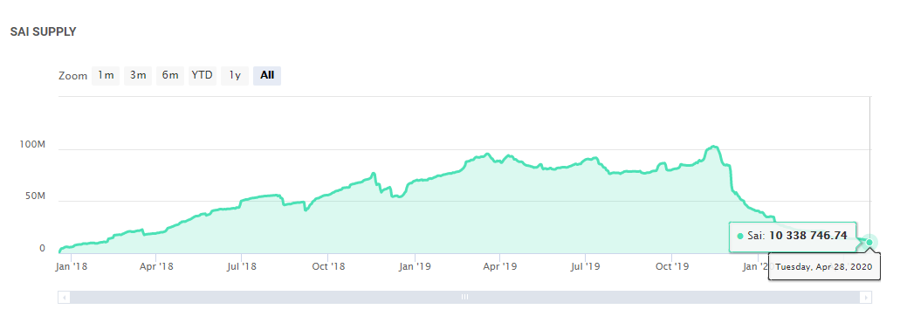Click the Zoom label
The width and height of the screenshot is (900, 330).
coord(73,76)
